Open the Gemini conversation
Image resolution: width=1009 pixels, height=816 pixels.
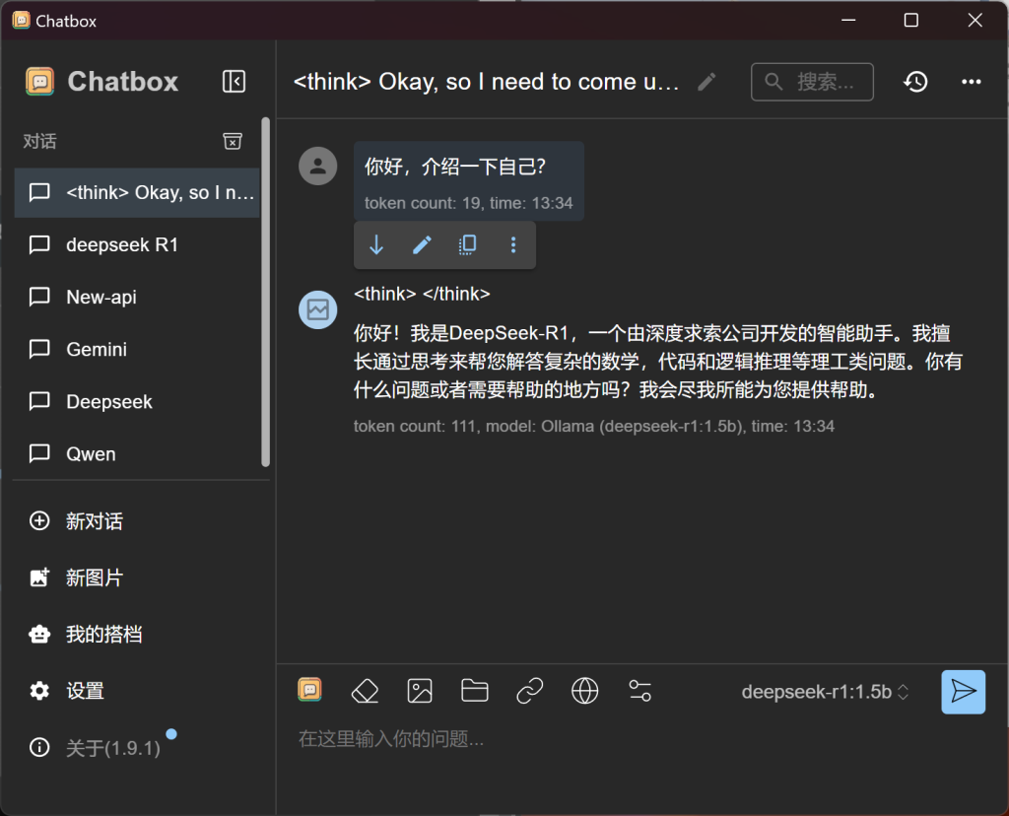tap(137, 350)
